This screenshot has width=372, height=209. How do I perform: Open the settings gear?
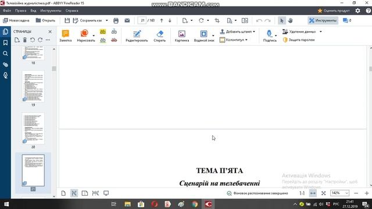[x=358, y=10]
